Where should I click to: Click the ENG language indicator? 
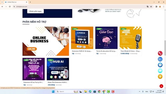click(147, 92)
